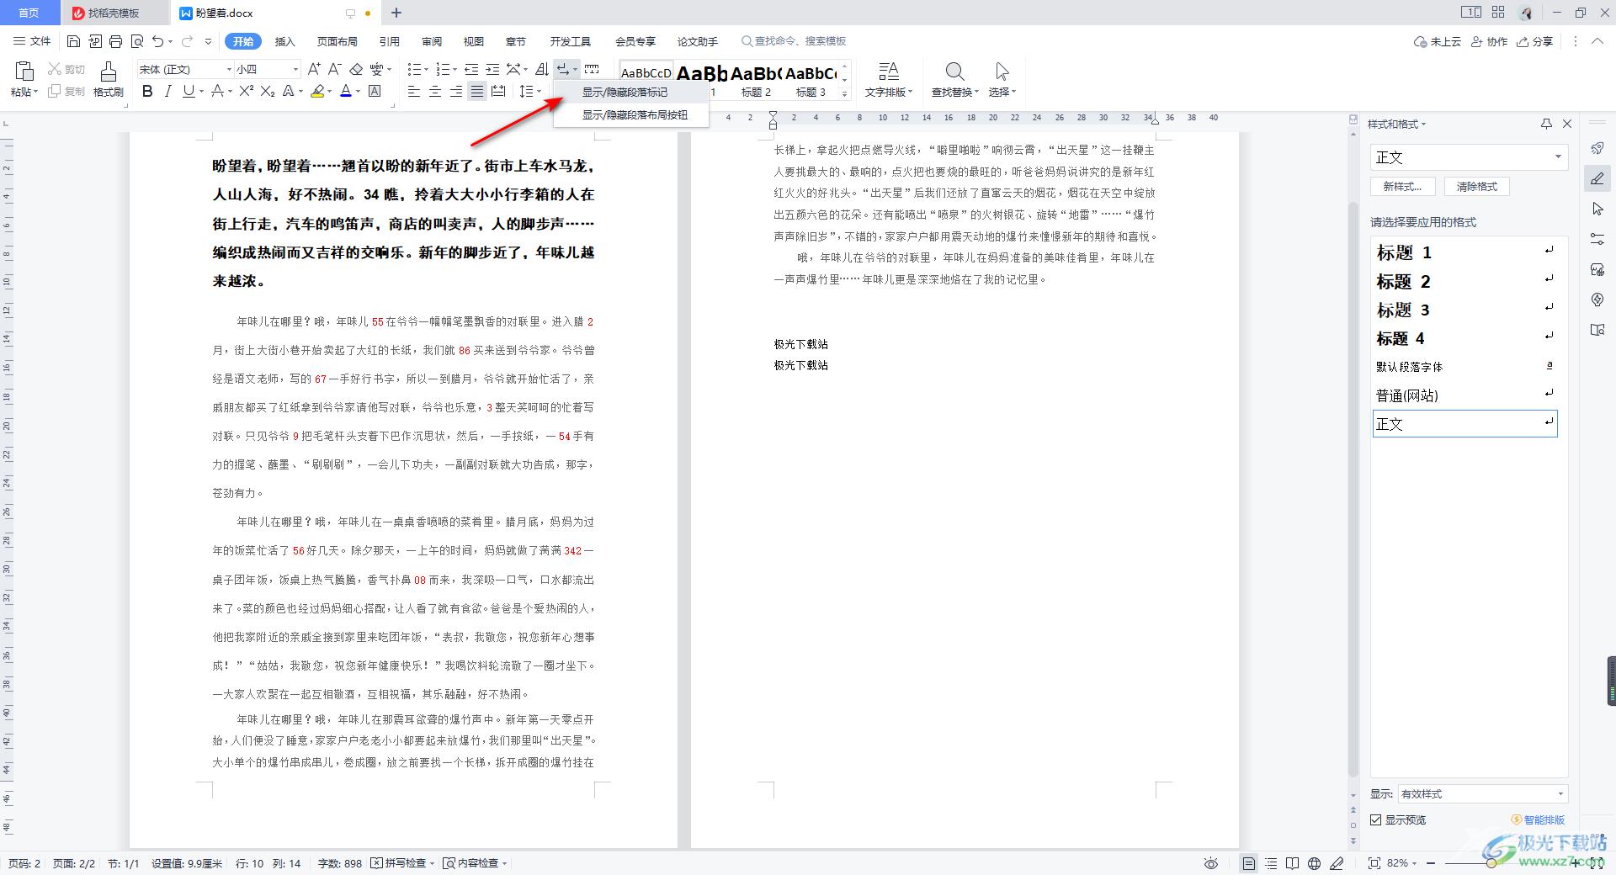Click the 协作 collaborate button
Screen dimensions: 1616x875
pyautogui.click(x=1489, y=41)
